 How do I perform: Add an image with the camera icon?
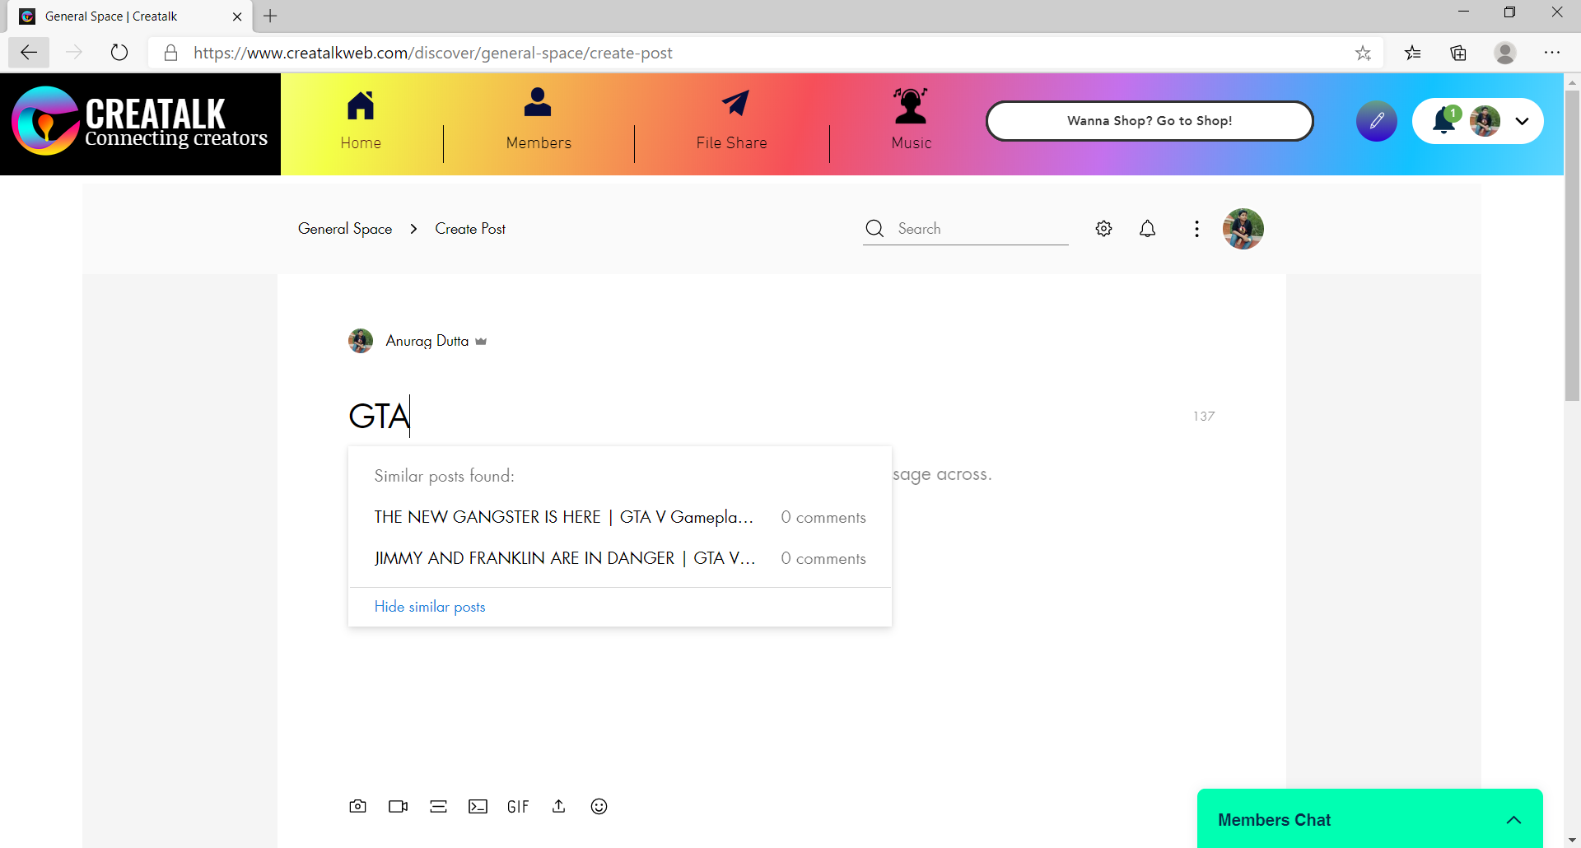[x=357, y=806]
